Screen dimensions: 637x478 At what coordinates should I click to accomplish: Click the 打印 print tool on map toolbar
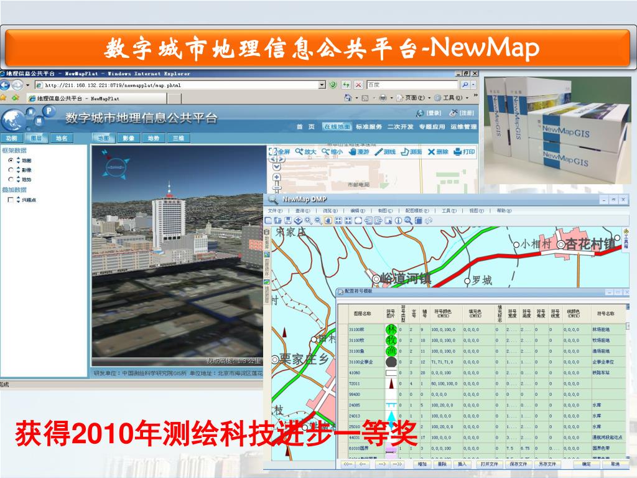[x=464, y=152]
